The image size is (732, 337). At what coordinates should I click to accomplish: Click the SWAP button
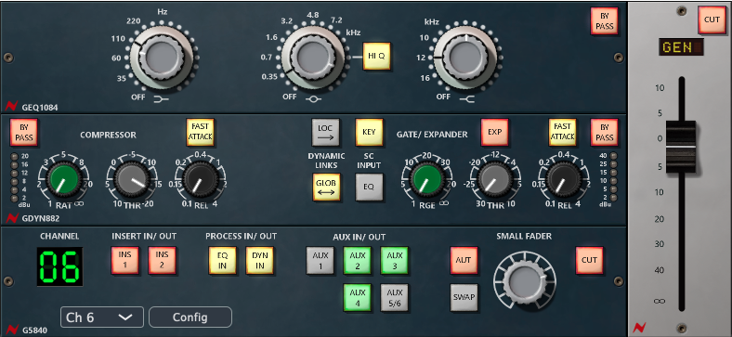(x=464, y=297)
